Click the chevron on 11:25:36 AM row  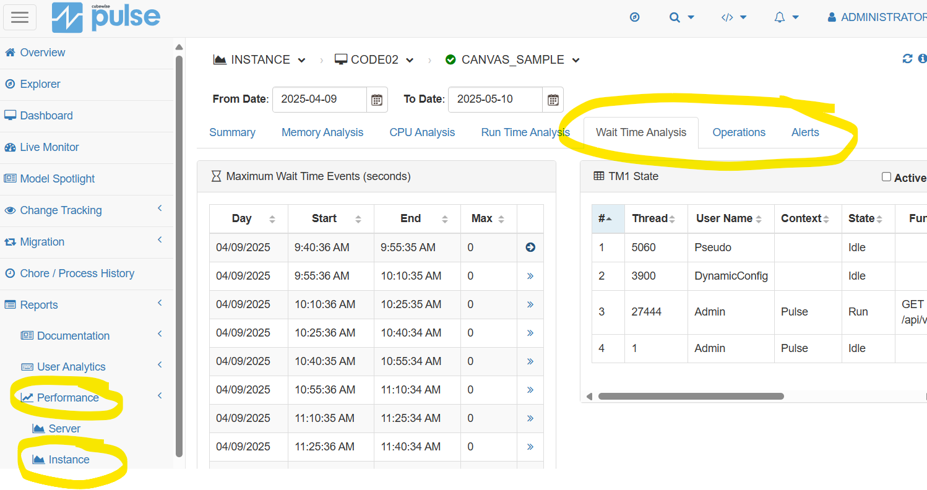point(530,447)
